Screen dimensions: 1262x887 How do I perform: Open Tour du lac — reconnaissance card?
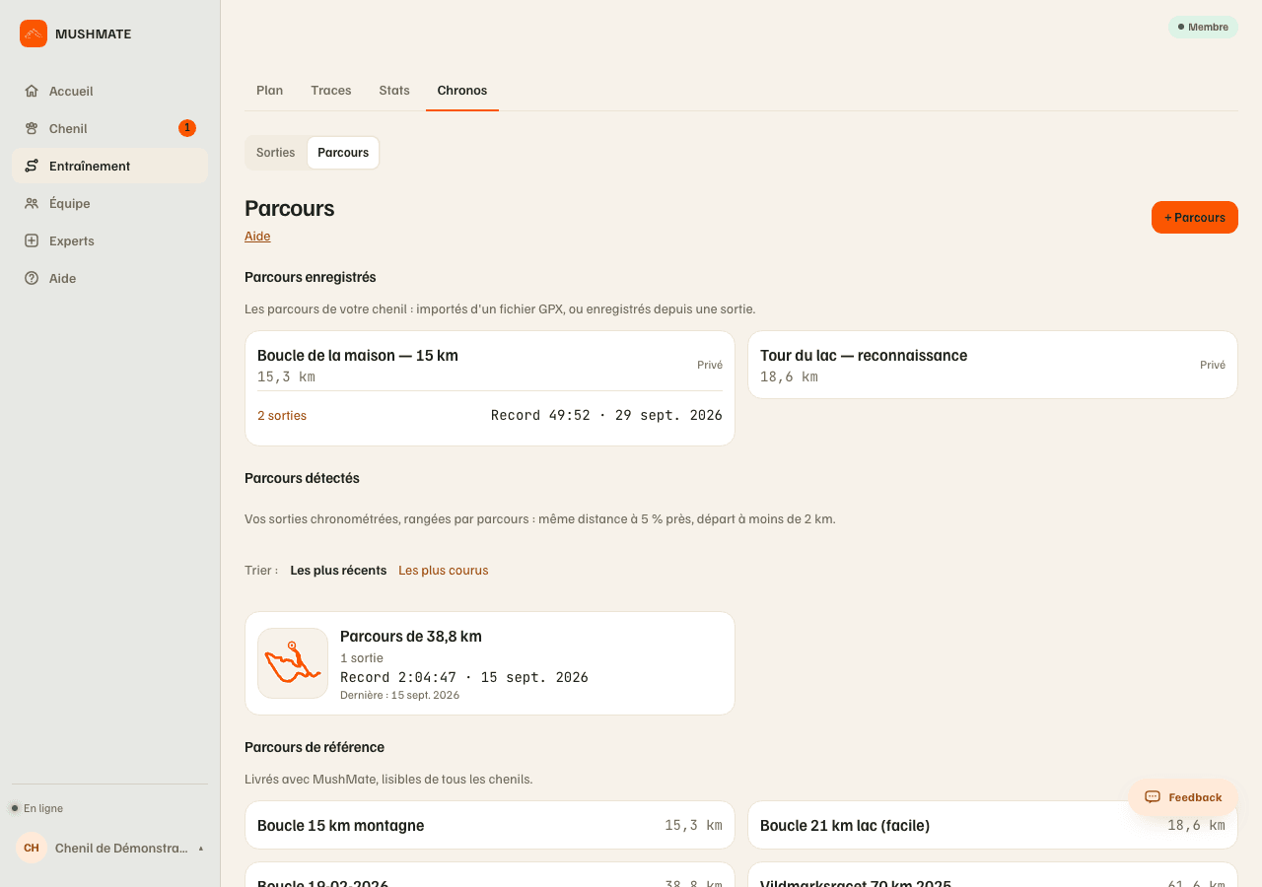coord(993,365)
